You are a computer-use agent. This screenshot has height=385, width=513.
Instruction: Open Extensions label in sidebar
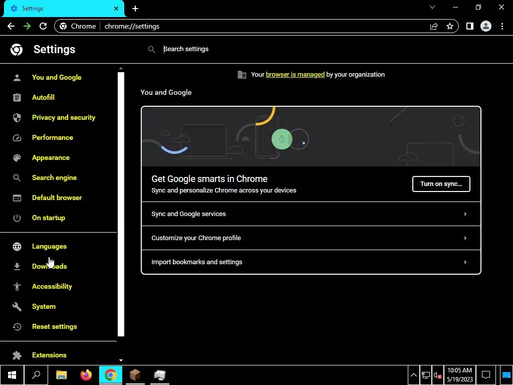[49, 355]
